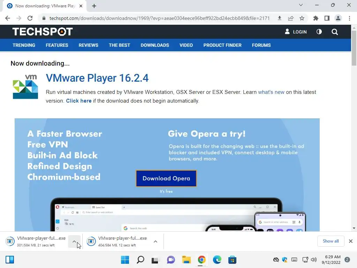Image resolution: width=357 pixels, height=268 pixels.
Task: Open volume control in system tray
Action: [x=314, y=260]
